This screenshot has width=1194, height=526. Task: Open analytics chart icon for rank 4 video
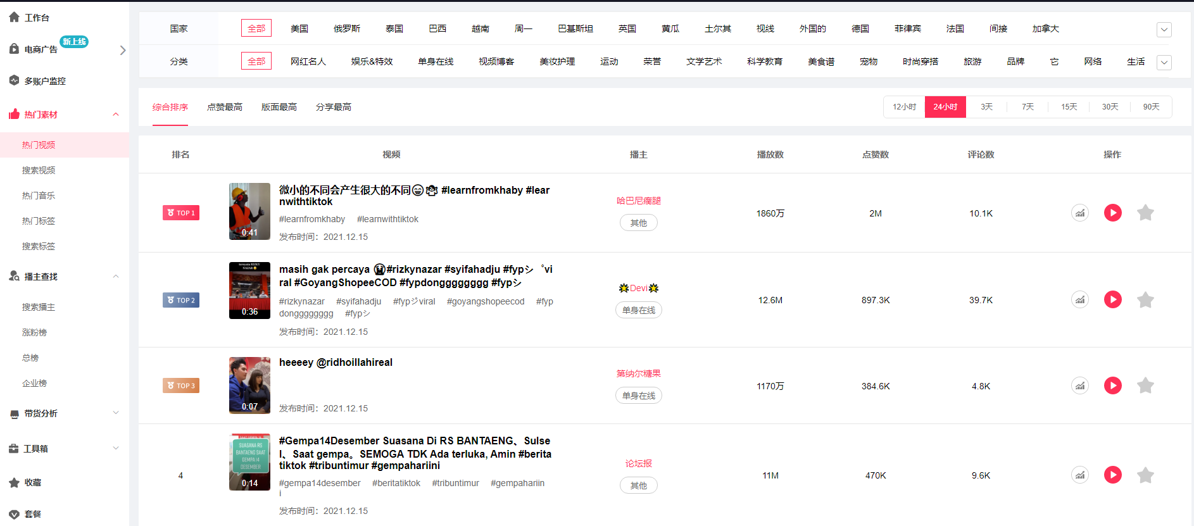click(x=1079, y=475)
